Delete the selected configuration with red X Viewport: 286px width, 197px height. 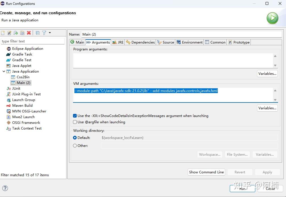coord(29,33)
